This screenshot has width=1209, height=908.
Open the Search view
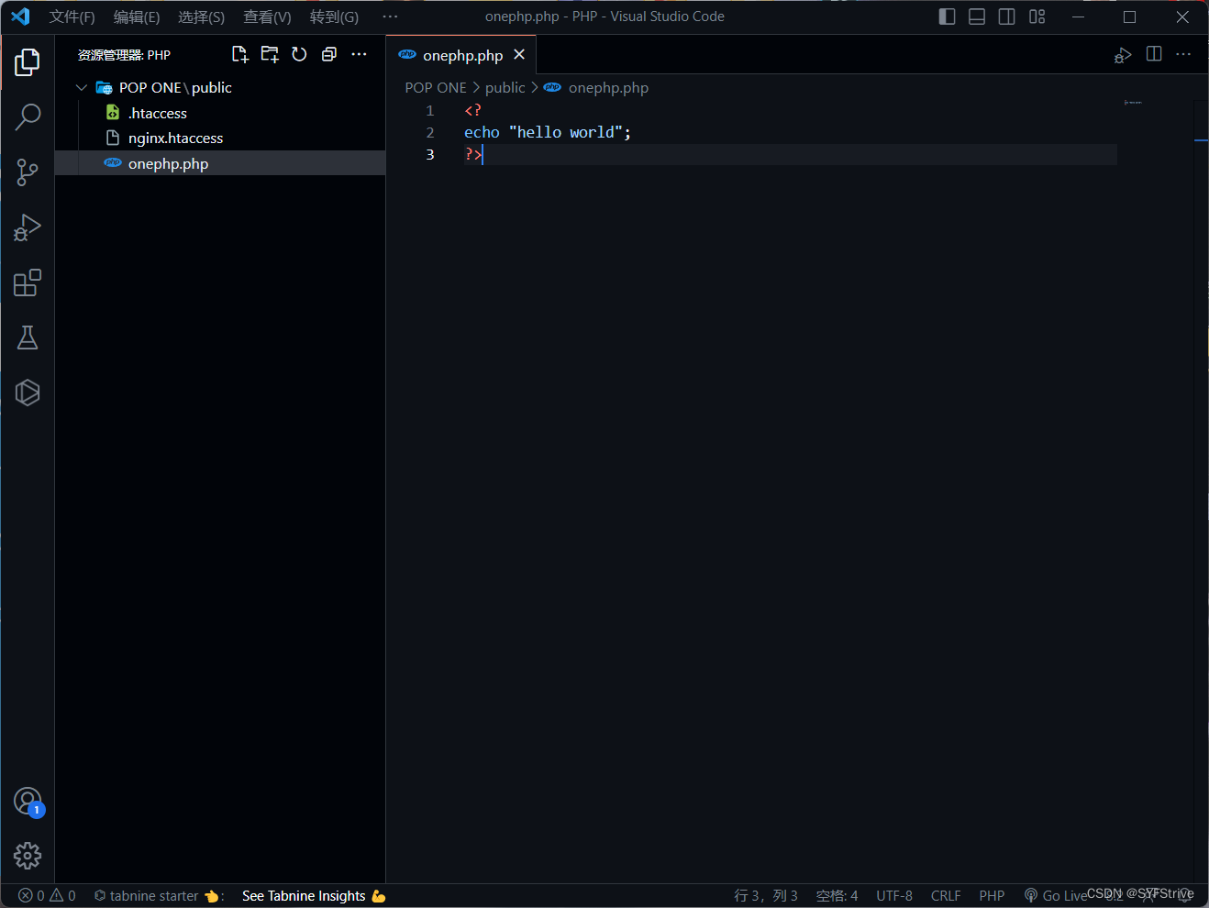[x=28, y=117]
